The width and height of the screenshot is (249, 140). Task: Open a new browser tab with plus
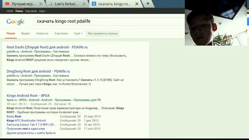148,3
